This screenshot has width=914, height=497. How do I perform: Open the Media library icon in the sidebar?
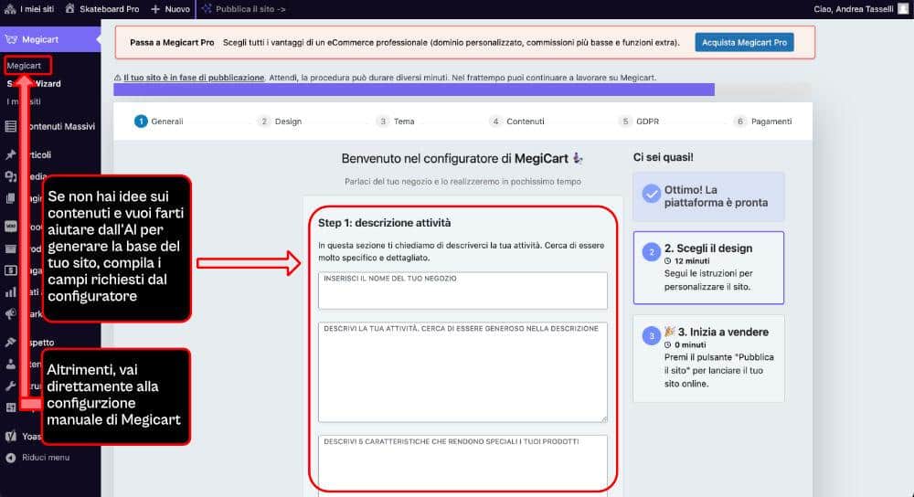pyautogui.click(x=10, y=176)
